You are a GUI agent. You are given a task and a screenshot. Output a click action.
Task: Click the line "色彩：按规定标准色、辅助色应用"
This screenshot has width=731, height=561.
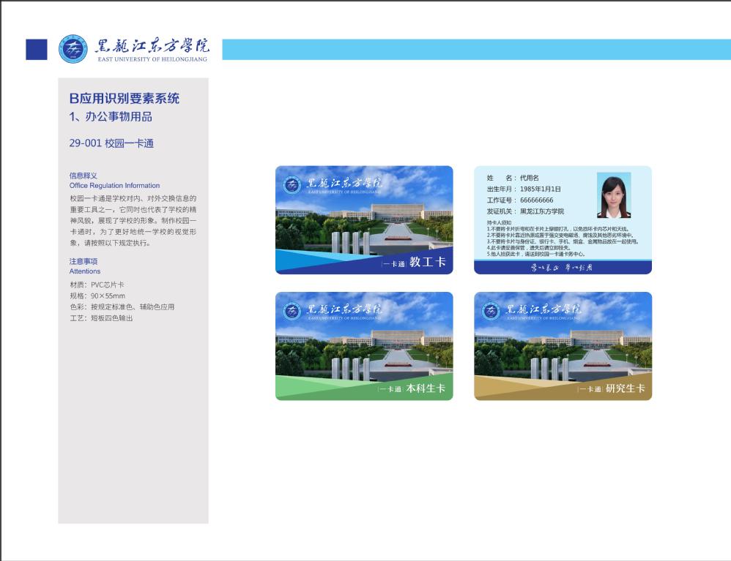122,306
